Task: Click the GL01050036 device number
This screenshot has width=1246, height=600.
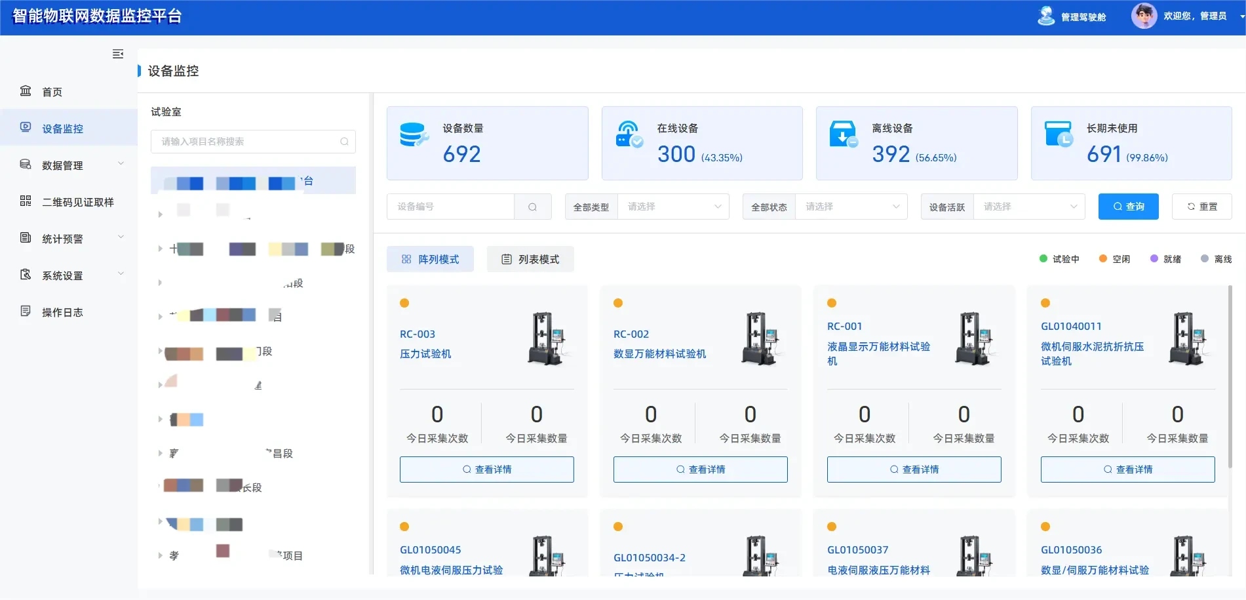Action: point(1072,550)
